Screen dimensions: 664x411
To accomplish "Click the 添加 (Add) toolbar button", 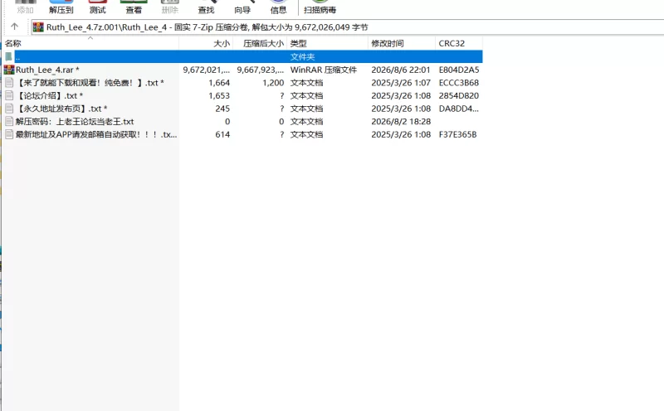I will (25, 7).
